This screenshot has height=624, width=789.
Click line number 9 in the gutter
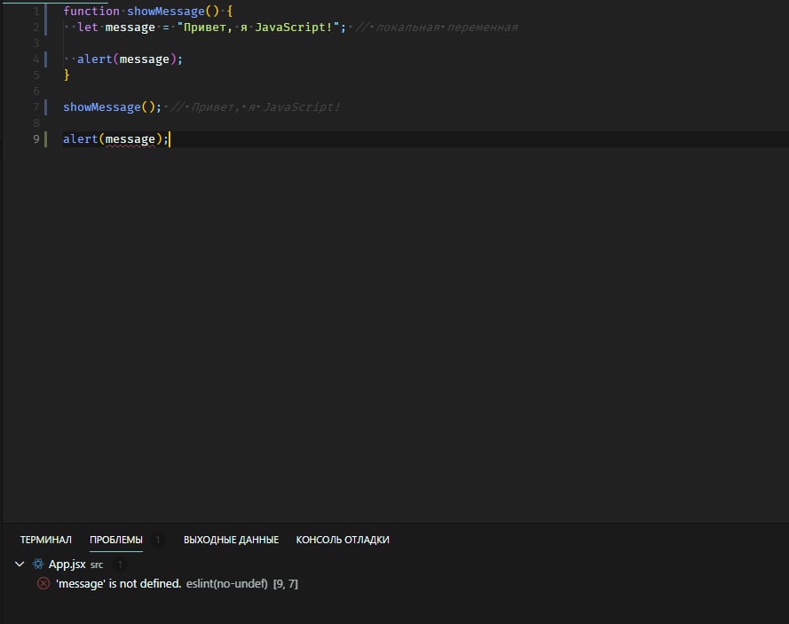(36, 139)
